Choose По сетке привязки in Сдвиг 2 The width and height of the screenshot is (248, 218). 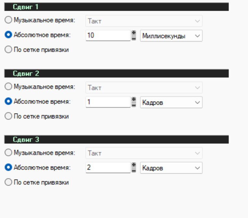(x=9, y=116)
